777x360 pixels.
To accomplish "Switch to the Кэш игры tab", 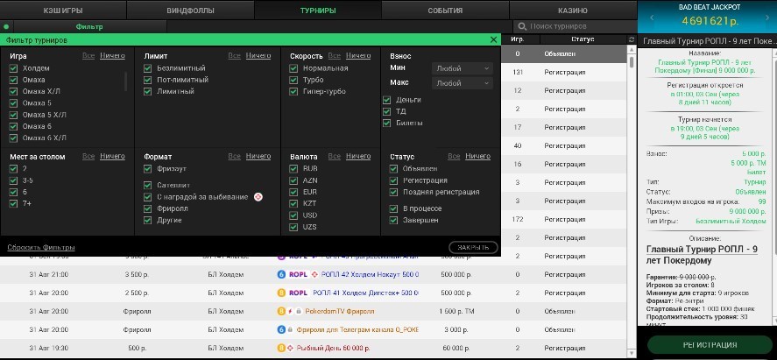I will tap(63, 11).
